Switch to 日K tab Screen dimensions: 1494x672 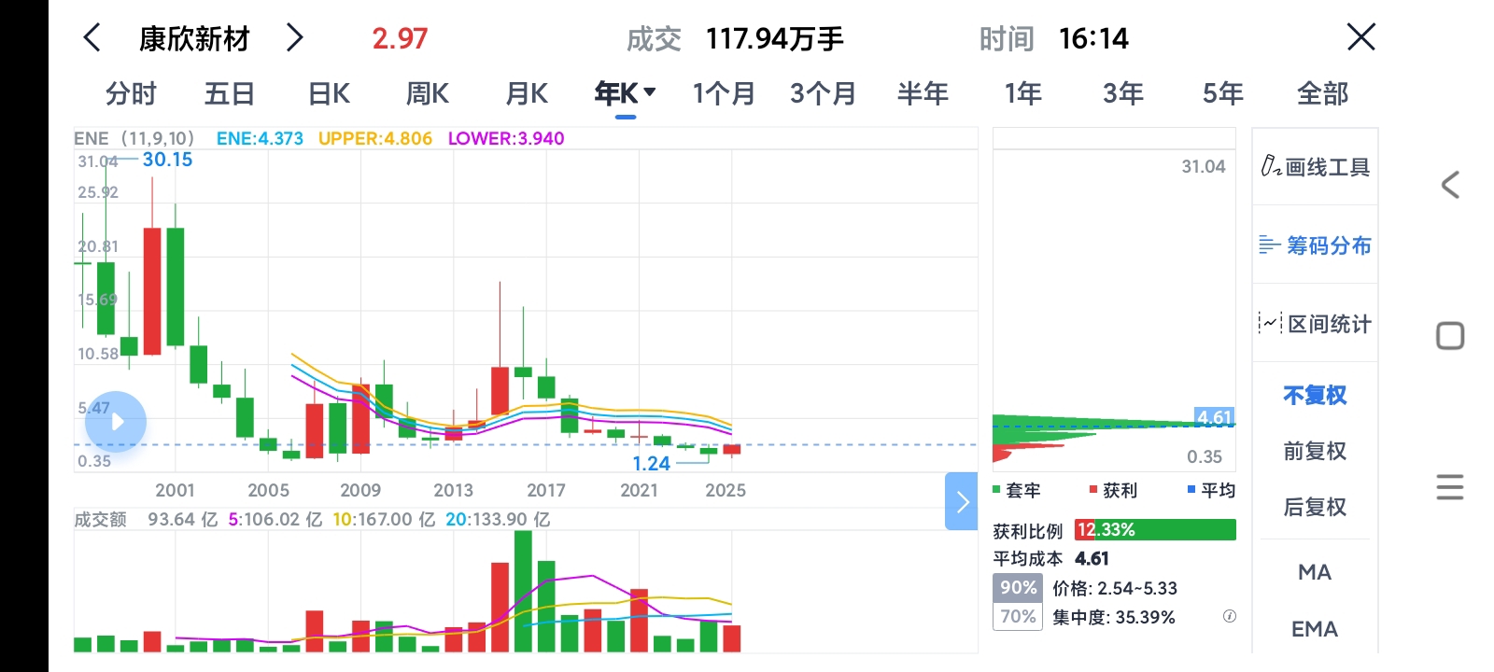click(x=329, y=93)
